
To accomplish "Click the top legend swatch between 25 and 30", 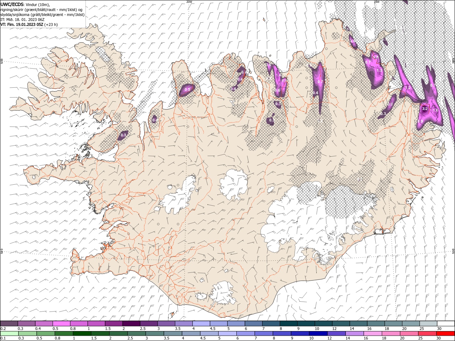I will point(428,324).
